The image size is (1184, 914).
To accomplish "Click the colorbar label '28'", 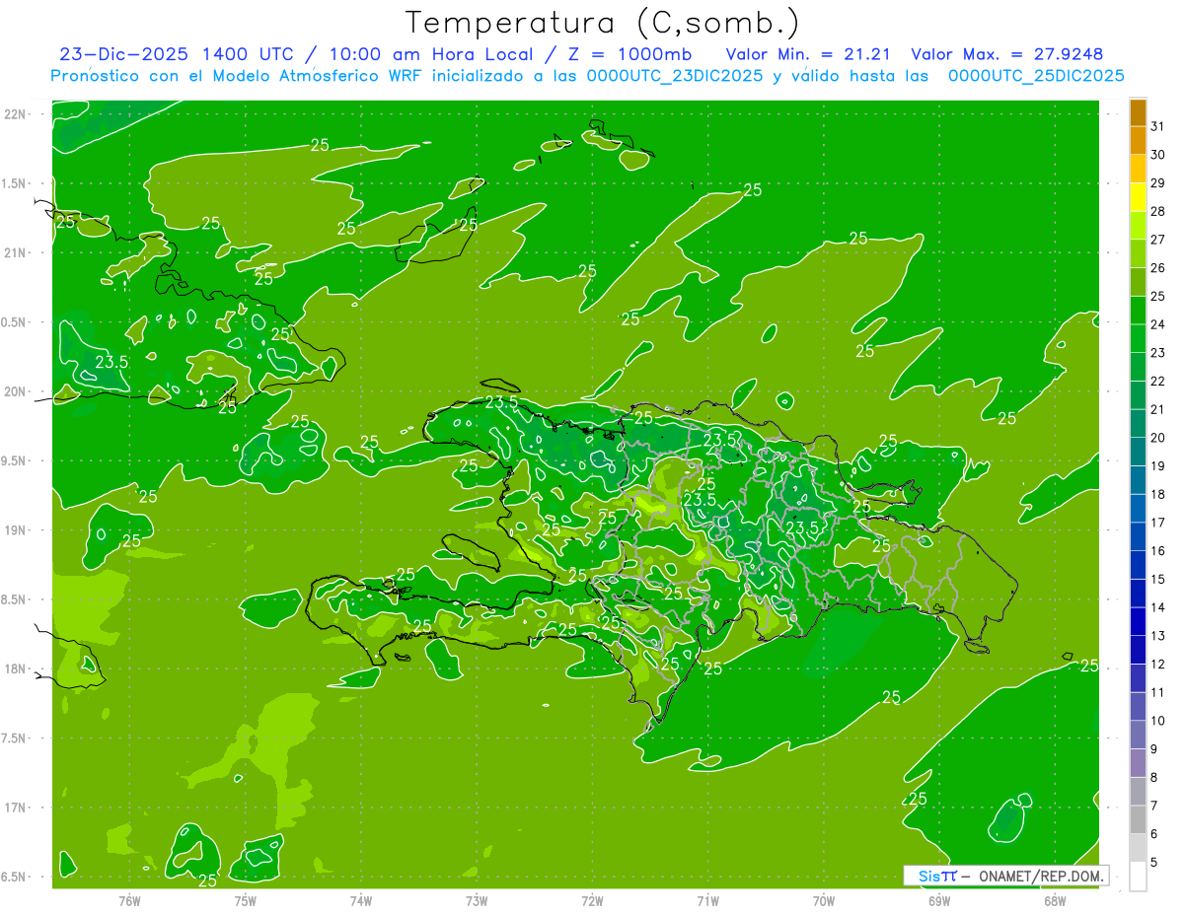I will [1158, 211].
